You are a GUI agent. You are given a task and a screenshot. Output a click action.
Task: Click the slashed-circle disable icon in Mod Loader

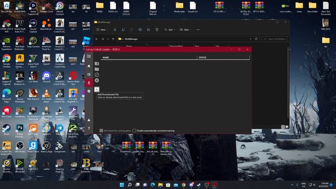97,75
